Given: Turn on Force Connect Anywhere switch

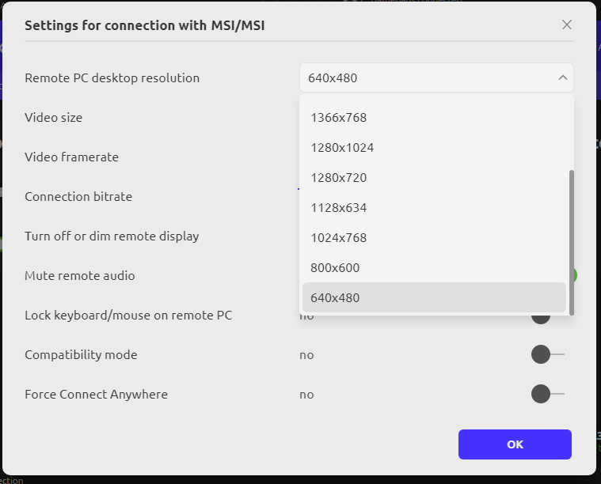Looking at the screenshot, I should tap(546, 394).
